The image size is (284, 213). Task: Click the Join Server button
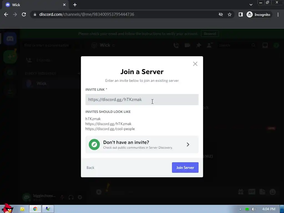[x=185, y=168]
